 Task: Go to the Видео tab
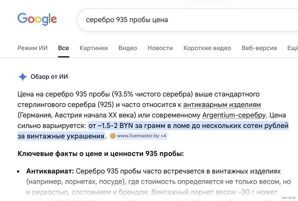pyautogui.click(x=128, y=48)
